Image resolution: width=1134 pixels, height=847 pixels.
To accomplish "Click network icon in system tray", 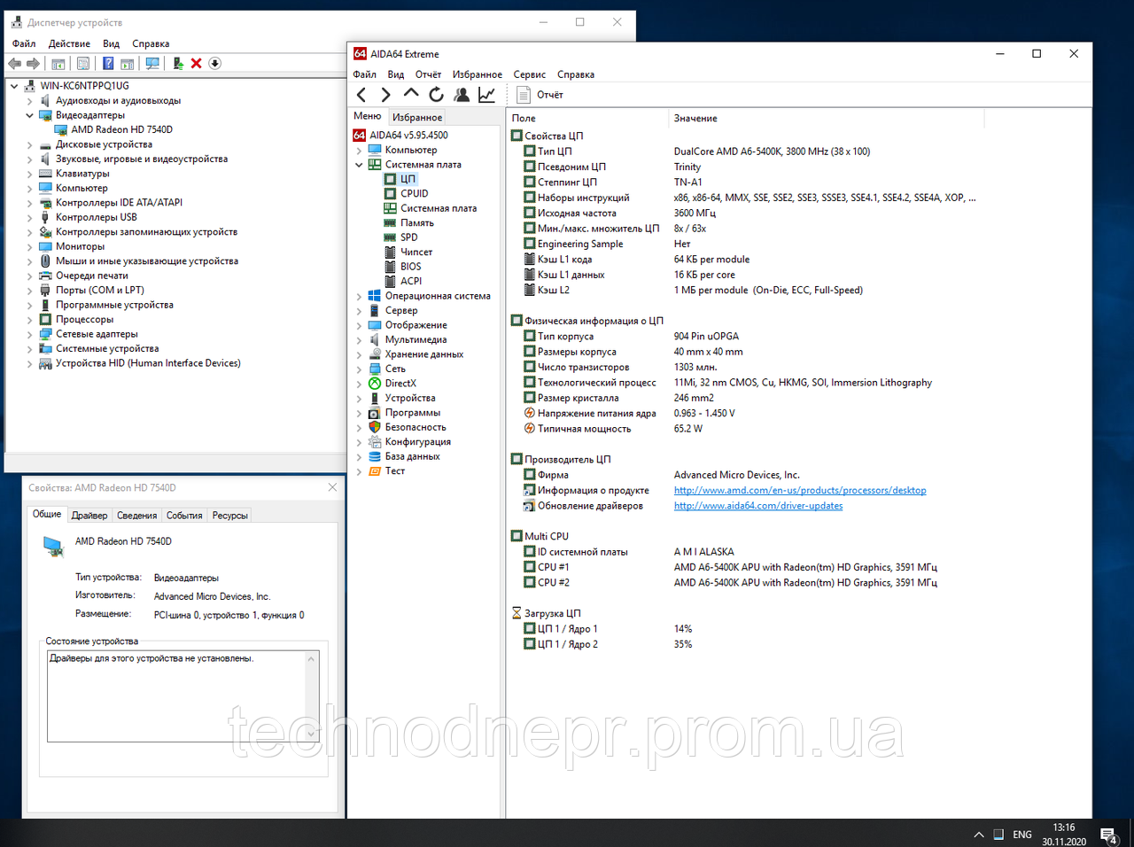I will pos(998,835).
